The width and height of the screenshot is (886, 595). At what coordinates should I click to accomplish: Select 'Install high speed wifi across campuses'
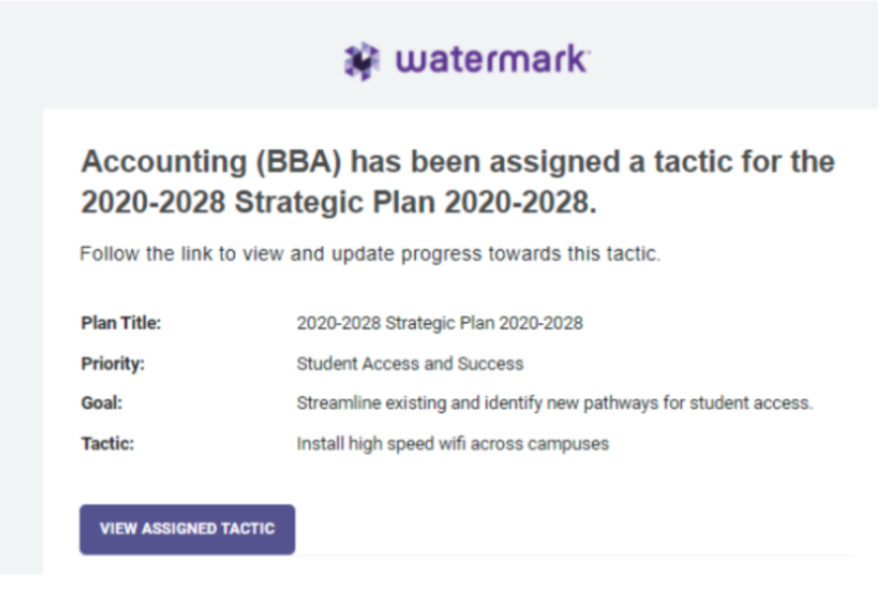(453, 444)
